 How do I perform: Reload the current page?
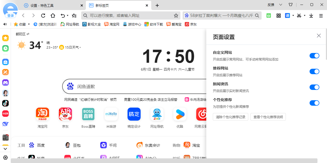pyautogui.click(x=43, y=15)
